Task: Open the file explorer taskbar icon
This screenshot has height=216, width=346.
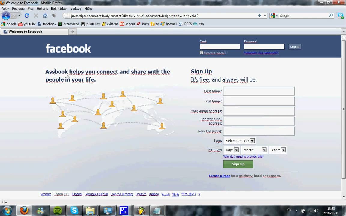Action: (90, 211)
